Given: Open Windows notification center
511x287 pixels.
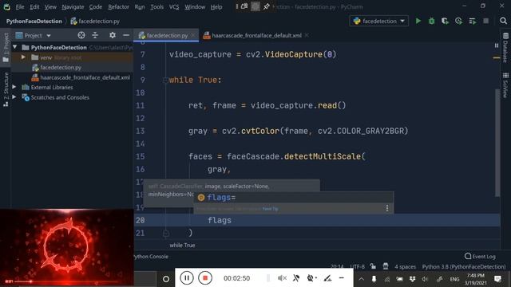Looking at the screenshot, I should [497, 279].
